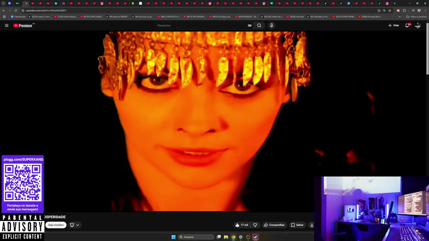
Task: Like the video with 17 mil likes
Action: 241,225
